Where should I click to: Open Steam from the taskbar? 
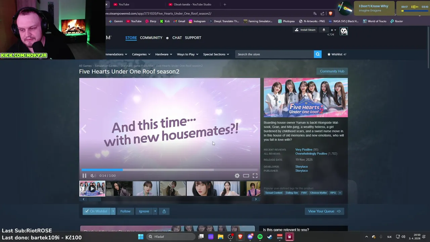(269, 237)
